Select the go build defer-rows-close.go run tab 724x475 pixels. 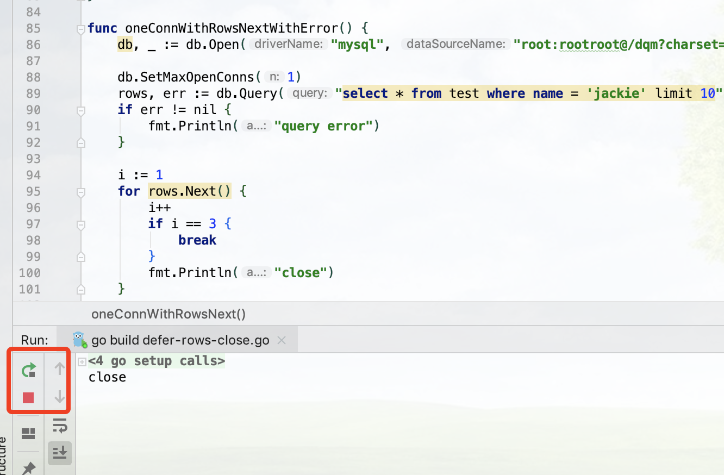(x=177, y=340)
